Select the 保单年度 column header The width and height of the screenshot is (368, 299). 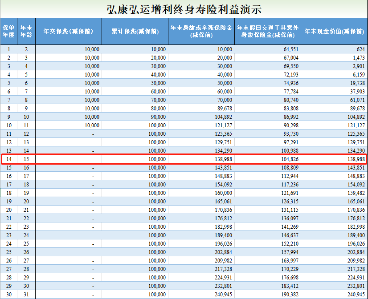coord(8,31)
